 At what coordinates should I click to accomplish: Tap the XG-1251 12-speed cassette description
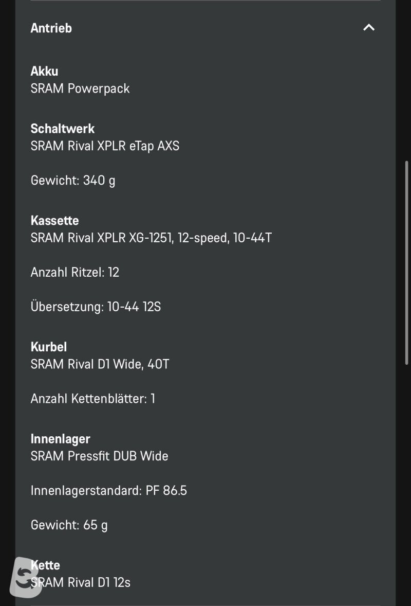pyautogui.click(x=151, y=238)
